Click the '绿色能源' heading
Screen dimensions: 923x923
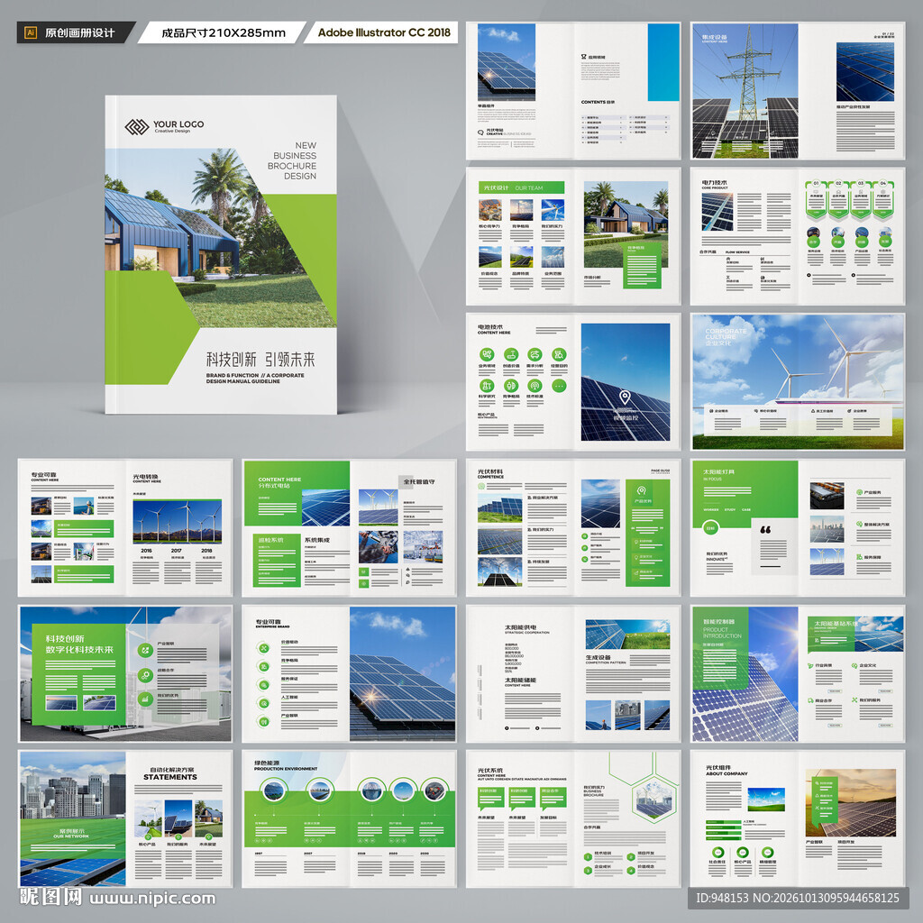267,763
